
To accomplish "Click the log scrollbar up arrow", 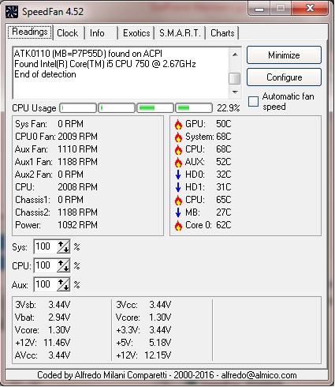I will (235, 54).
